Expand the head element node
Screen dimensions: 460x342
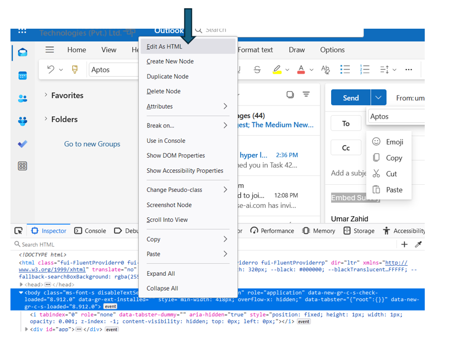21,285
